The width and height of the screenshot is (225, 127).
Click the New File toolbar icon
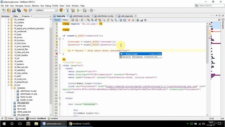point(4,10)
